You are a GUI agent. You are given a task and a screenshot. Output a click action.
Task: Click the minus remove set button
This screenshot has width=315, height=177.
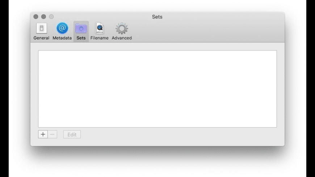pos(52,134)
